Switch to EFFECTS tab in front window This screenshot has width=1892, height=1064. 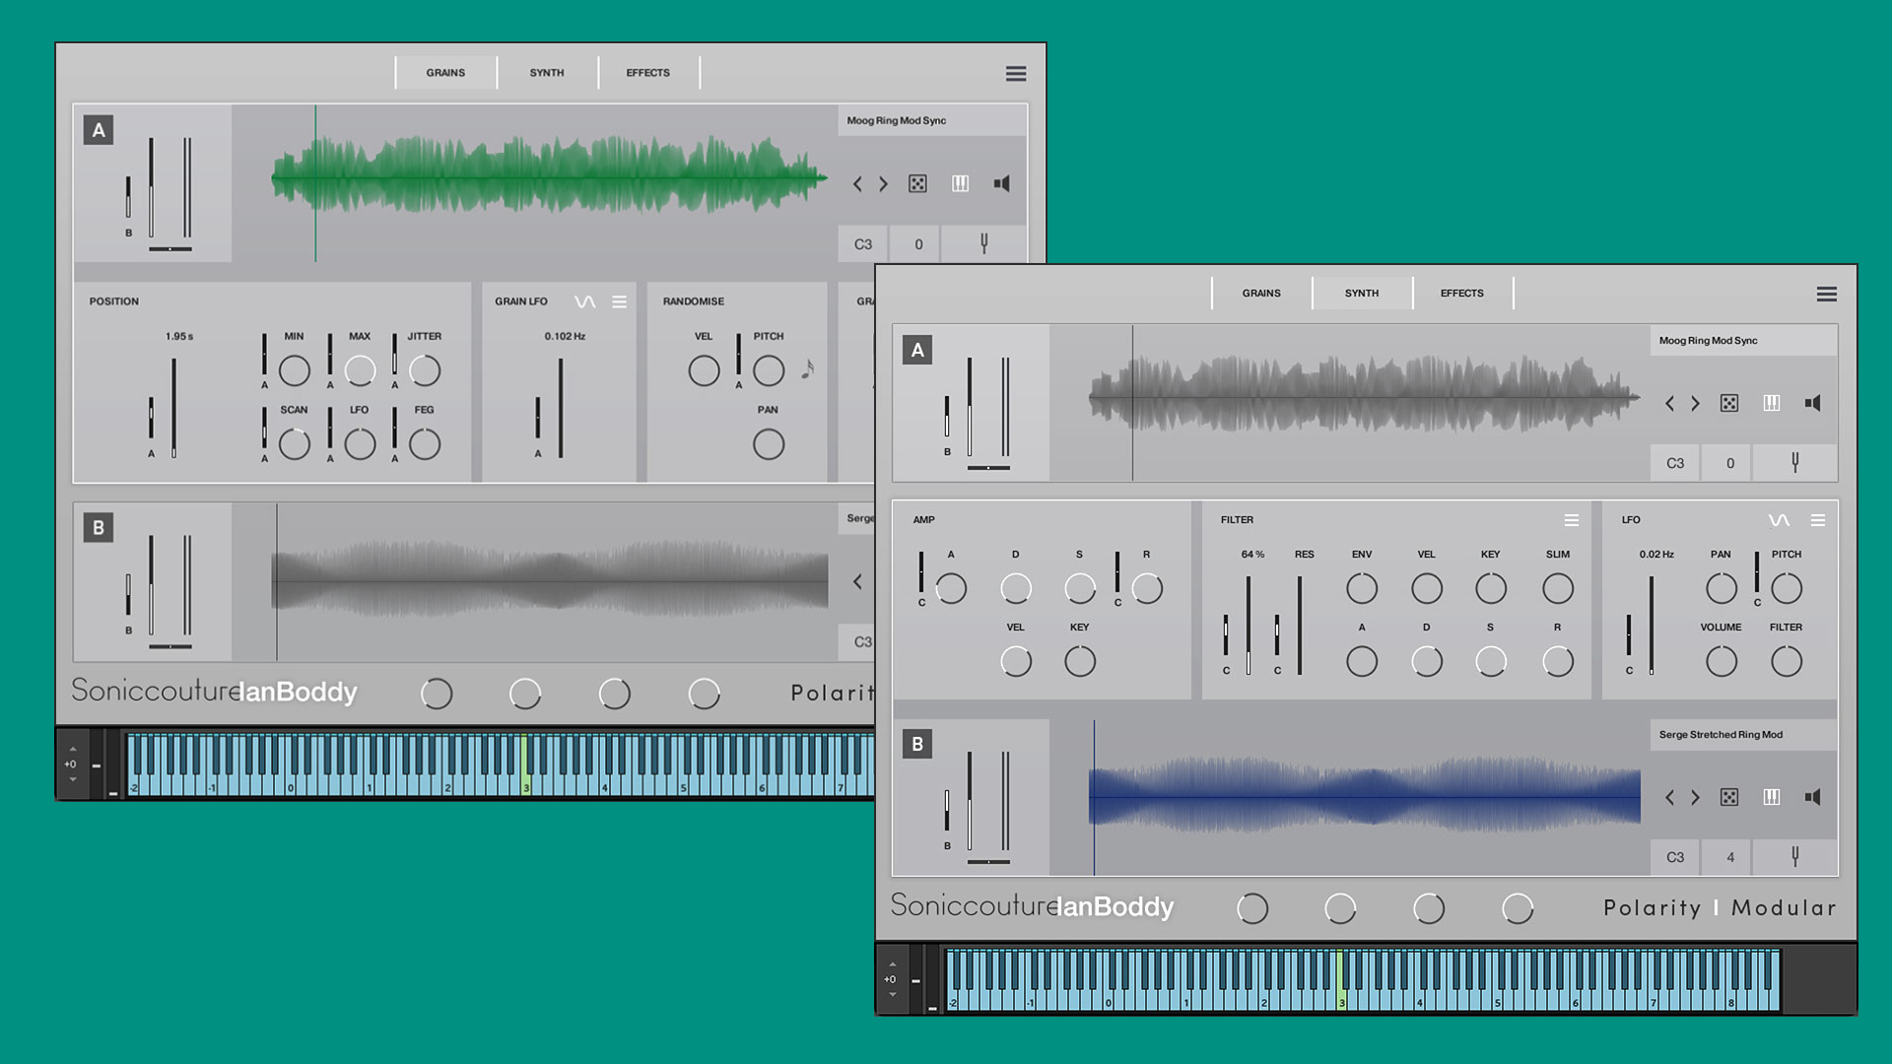1461,293
